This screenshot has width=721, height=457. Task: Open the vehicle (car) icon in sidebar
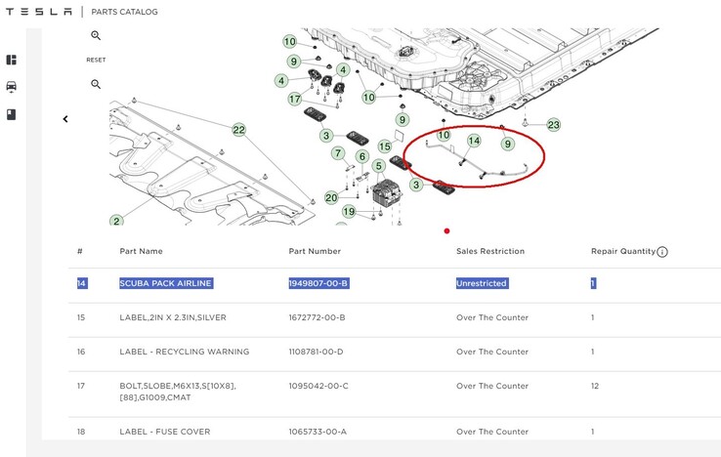pos(12,87)
